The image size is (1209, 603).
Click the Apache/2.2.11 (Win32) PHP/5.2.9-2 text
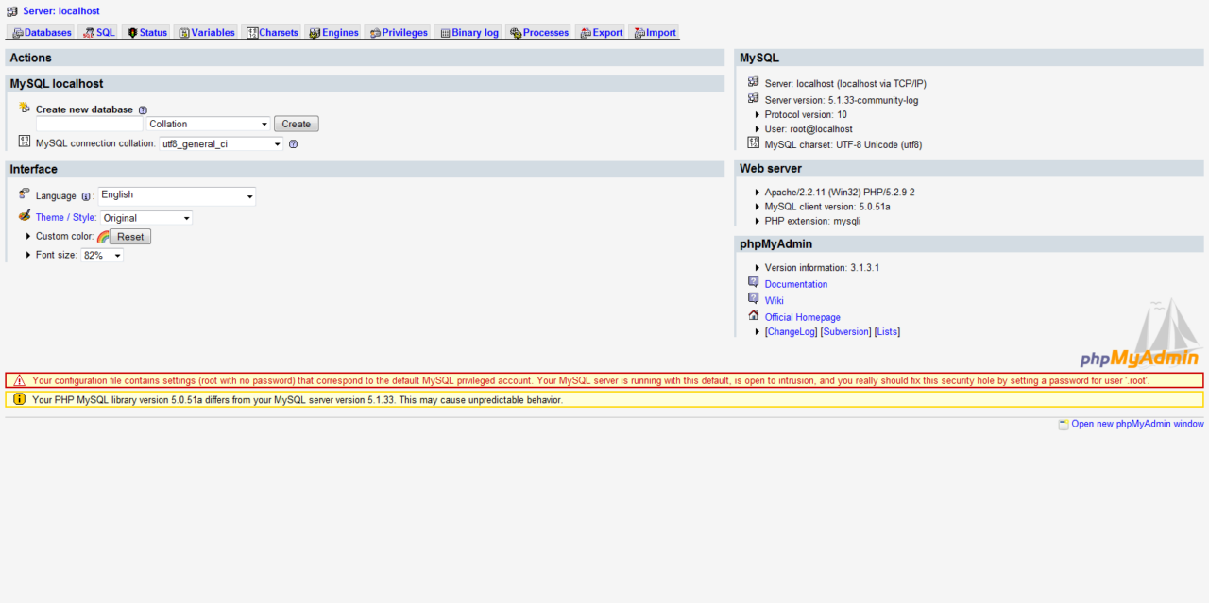pos(840,193)
